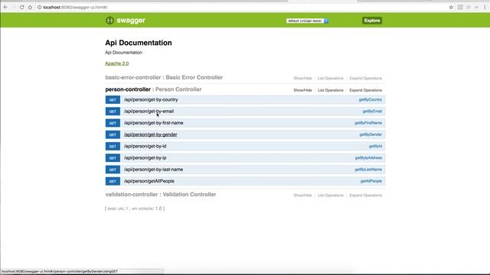Click getAllPeople operation link

coord(371,181)
